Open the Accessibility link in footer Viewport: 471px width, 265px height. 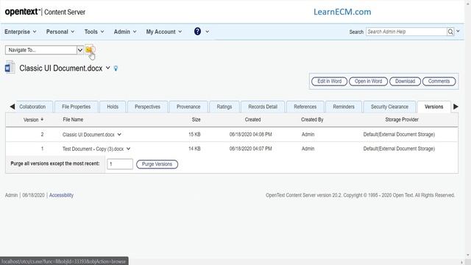61,195
